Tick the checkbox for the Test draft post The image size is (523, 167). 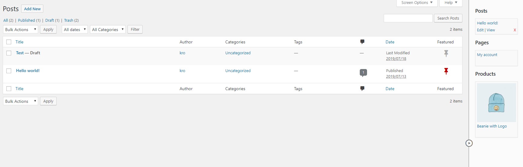(9, 53)
